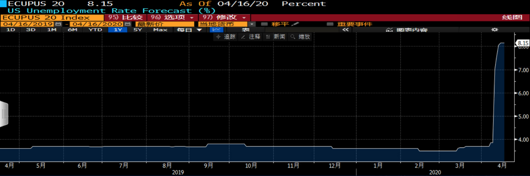Edit moving average with pencil icon
The height and width of the screenshot is (176, 530).
pyautogui.click(x=295, y=24)
